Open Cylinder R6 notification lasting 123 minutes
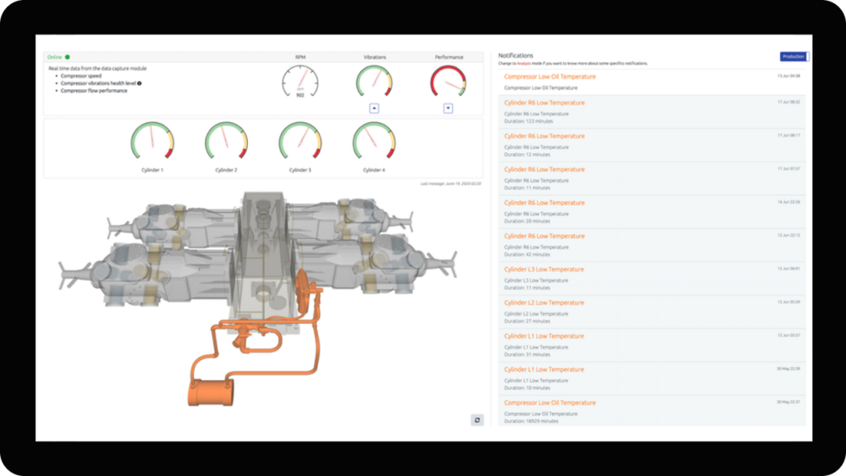Image resolution: width=846 pixels, height=476 pixels. [x=544, y=102]
